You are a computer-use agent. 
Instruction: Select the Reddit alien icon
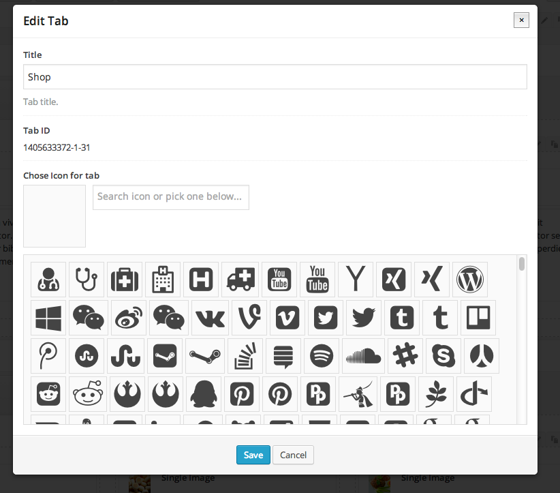[87, 393]
